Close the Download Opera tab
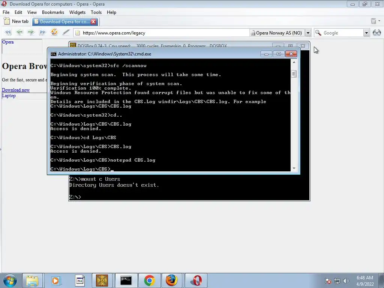This screenshot has height=288, width=384. pyautogui.click(x=93, y=22)
